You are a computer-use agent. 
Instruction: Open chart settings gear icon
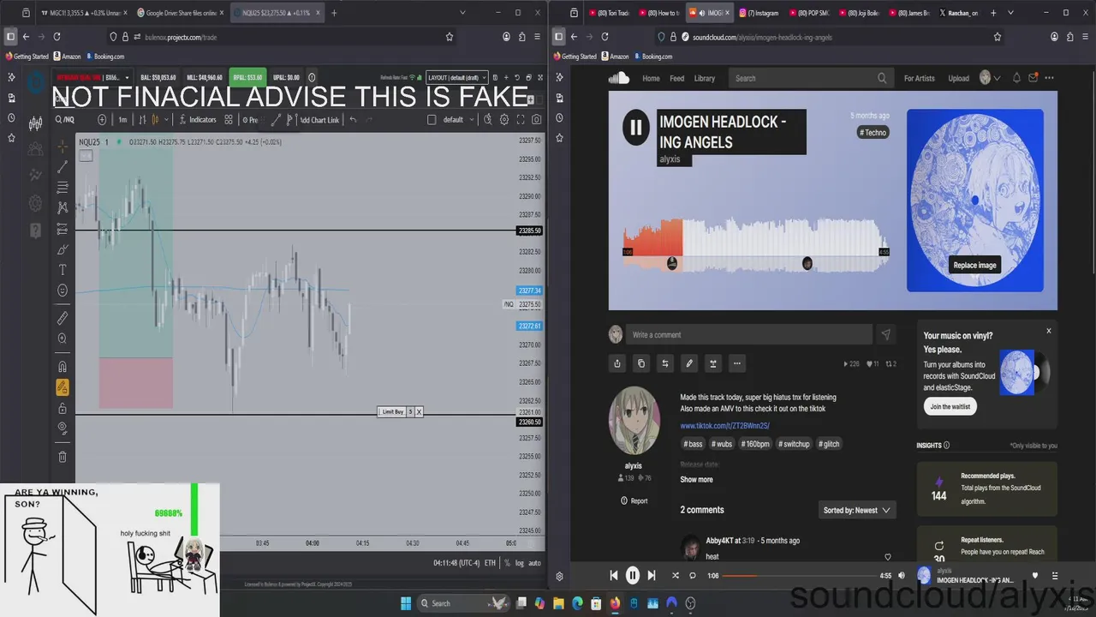point(503,119)
